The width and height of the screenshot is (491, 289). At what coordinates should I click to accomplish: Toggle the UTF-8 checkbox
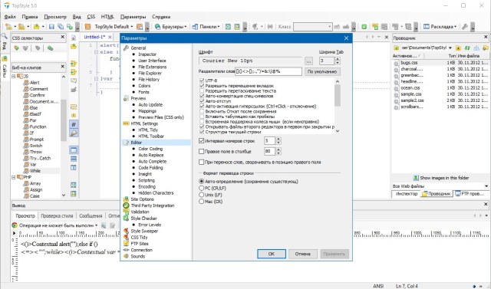202,80
